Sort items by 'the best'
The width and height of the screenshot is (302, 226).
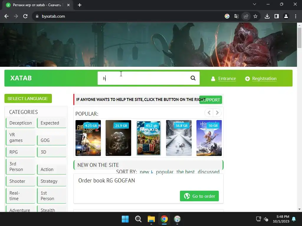(186, 172)
